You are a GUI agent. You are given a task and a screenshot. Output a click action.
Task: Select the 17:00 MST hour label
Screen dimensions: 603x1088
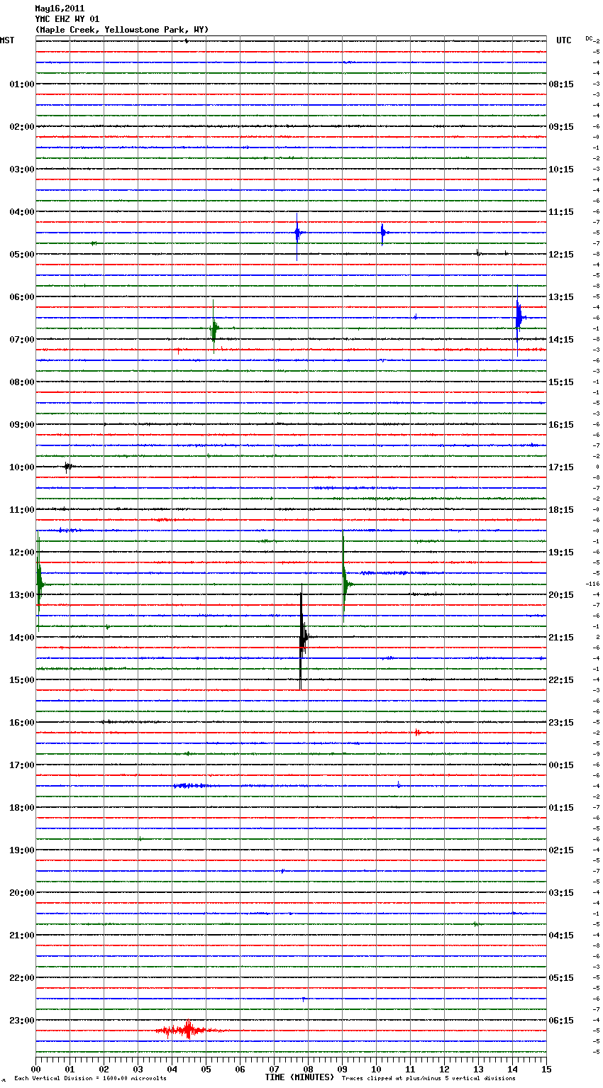click(x=21, y=765)
